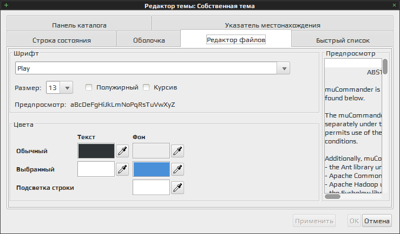Switch to the Быстрый список tab

coord(343,40)
